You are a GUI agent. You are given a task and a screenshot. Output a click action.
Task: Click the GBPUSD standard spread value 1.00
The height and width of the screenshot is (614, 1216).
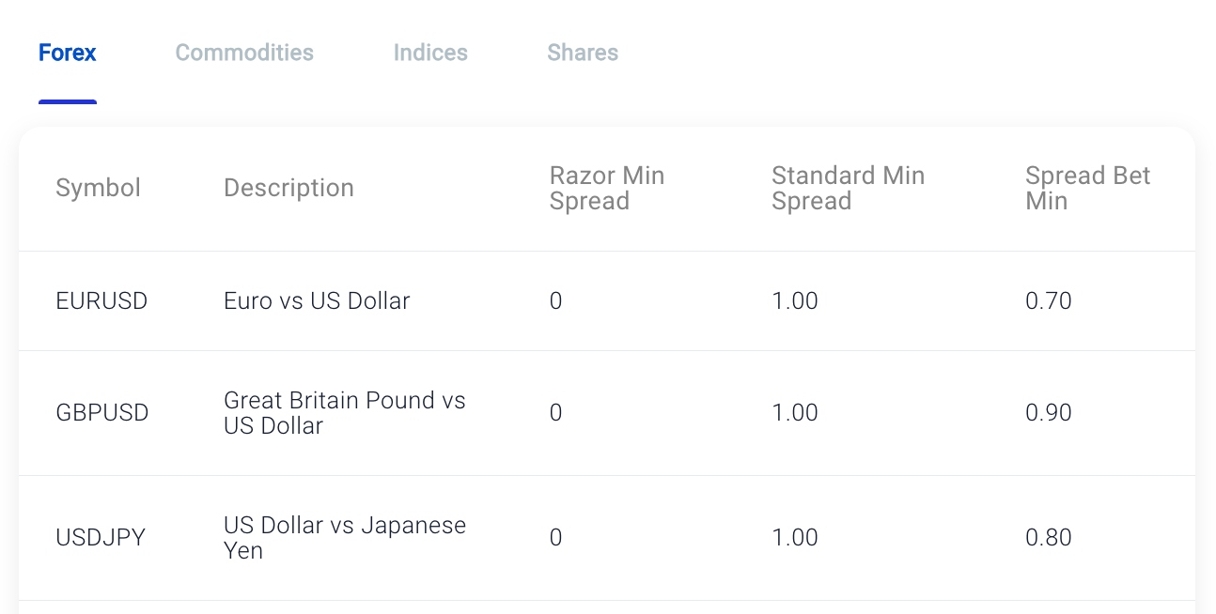coord(794,412)
